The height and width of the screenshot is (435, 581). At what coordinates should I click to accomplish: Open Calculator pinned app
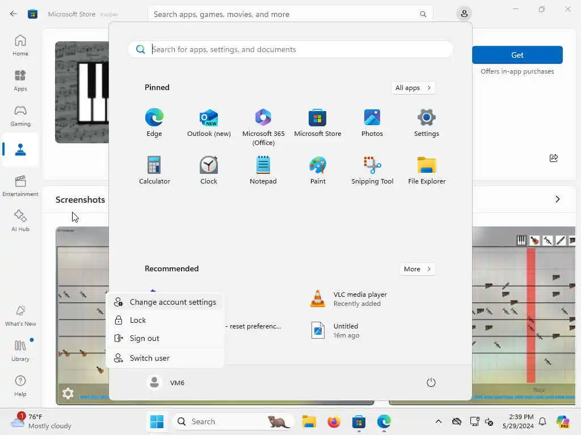coord(154,170)
